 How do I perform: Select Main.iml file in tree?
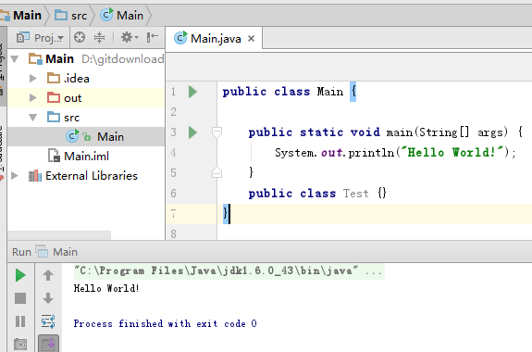[x=86, y=157]
